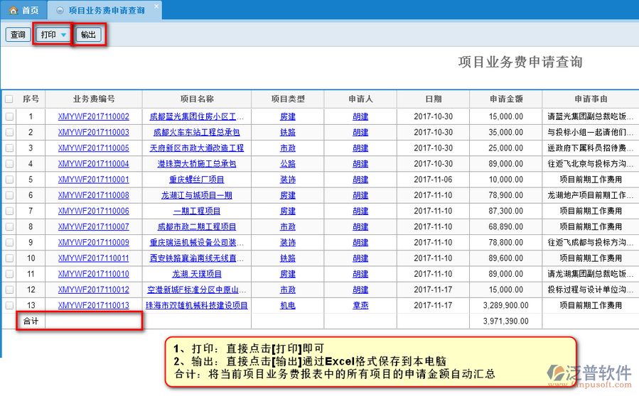Click 龙湖.天璞项目 project name link
The height and width of the screenshot is (396, 639).
click(197, 274)
